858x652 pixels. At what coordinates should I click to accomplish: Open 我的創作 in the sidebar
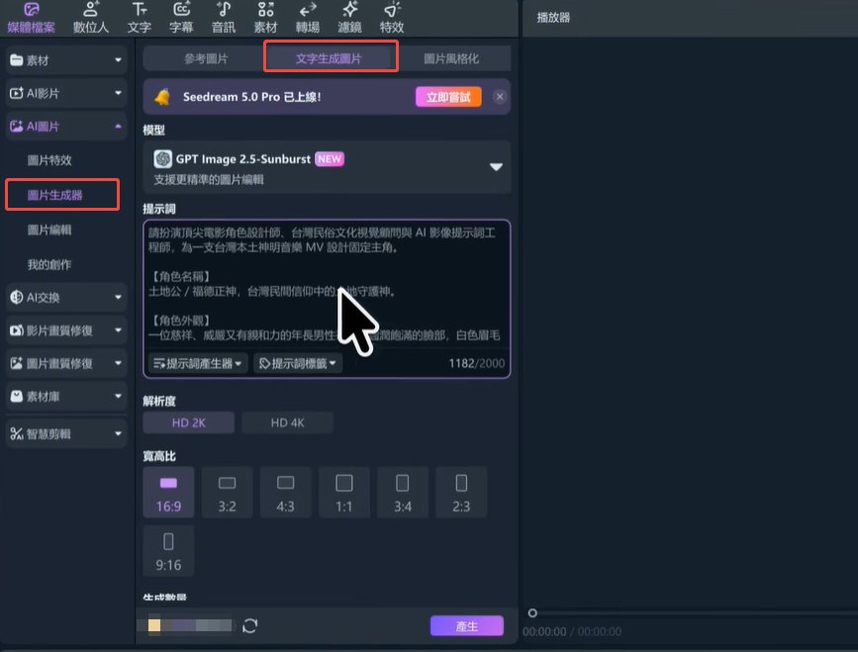click(x=49, y=265)
